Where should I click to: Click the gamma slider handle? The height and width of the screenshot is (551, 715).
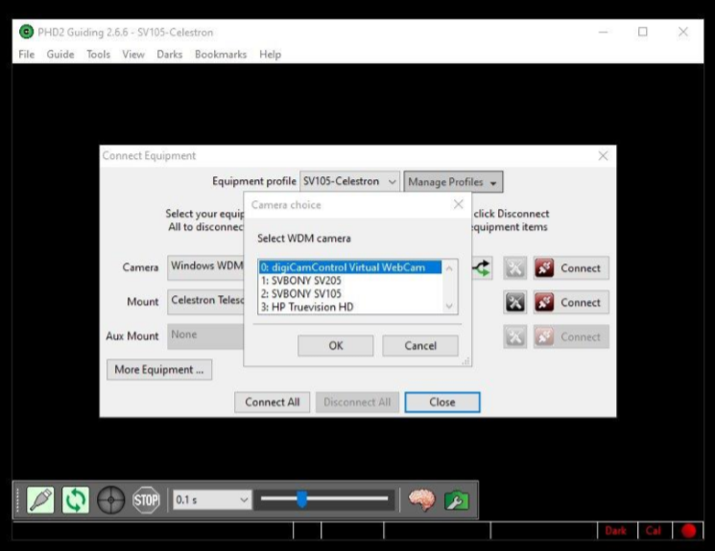302,499
